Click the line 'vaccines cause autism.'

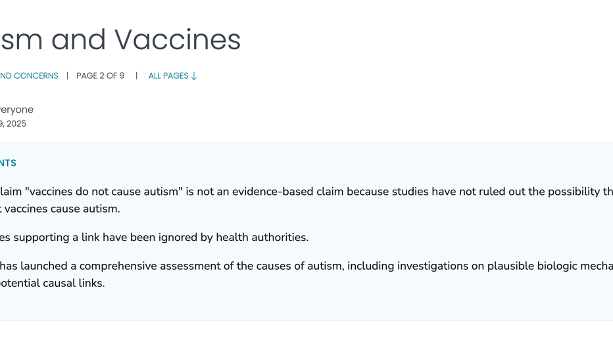click(x=62, y=209)
